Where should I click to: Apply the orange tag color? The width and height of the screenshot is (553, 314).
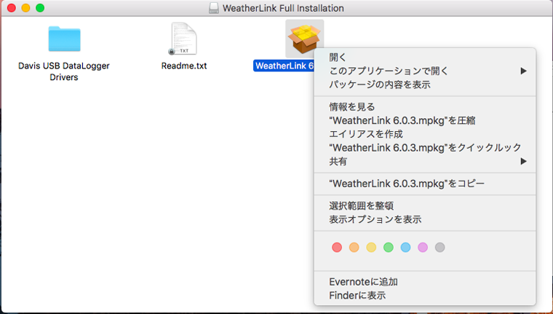click(354, 247)
